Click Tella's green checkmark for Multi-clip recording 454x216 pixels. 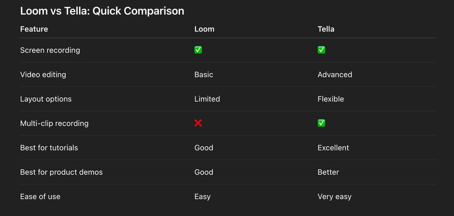coord(321,123)
